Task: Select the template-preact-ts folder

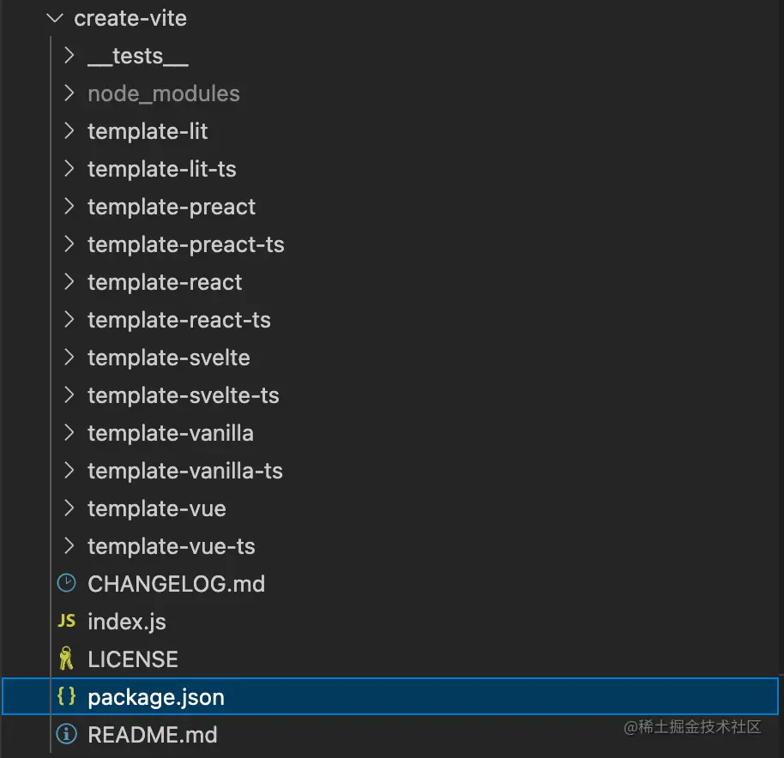Action: pyautogui.click(x=185, y=244)
